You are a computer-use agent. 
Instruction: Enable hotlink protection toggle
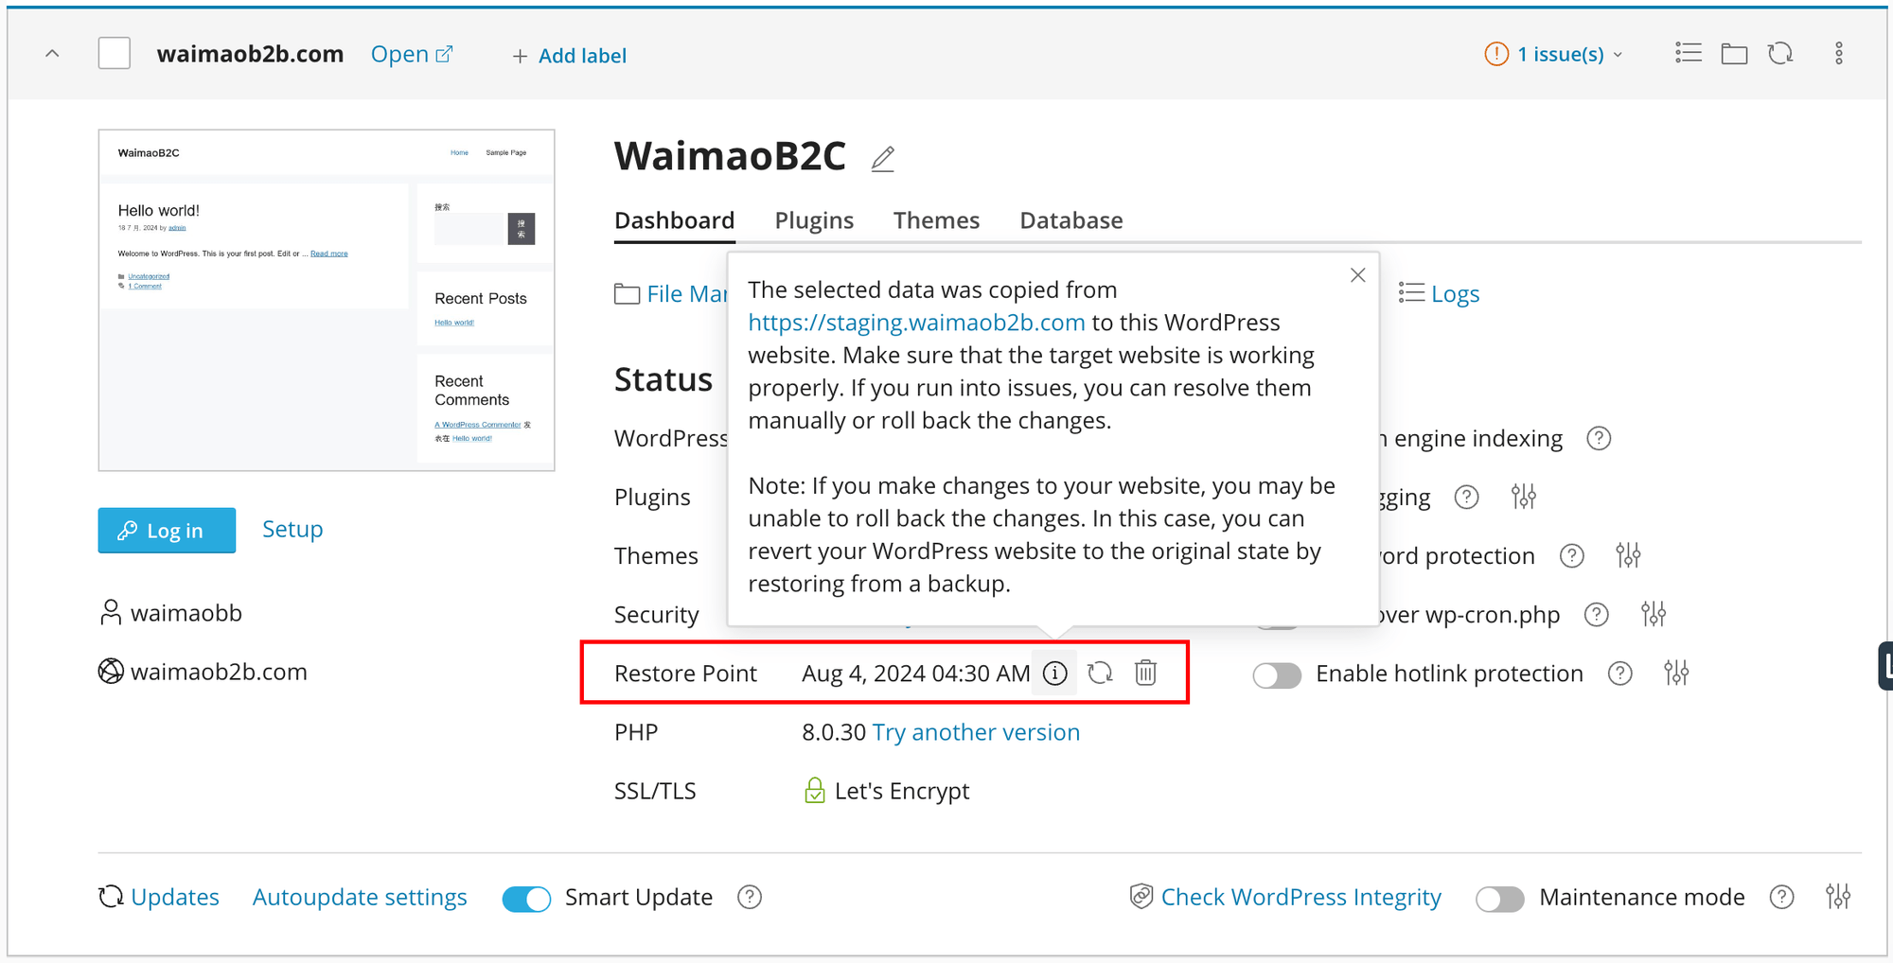pyautogui.click(x=1277, y=674)
